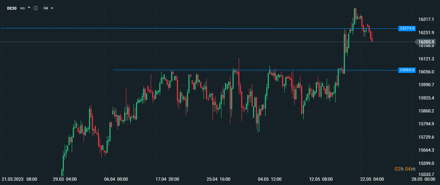440x185 pixels.
Task: Click the 15729.6 price axis value
Action: 426,137
